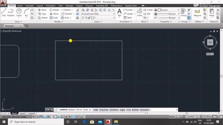This screenshot has height=125, width=223.
Task: Toggle layer on/off lightbulb icon
Action: pos(83,18)
